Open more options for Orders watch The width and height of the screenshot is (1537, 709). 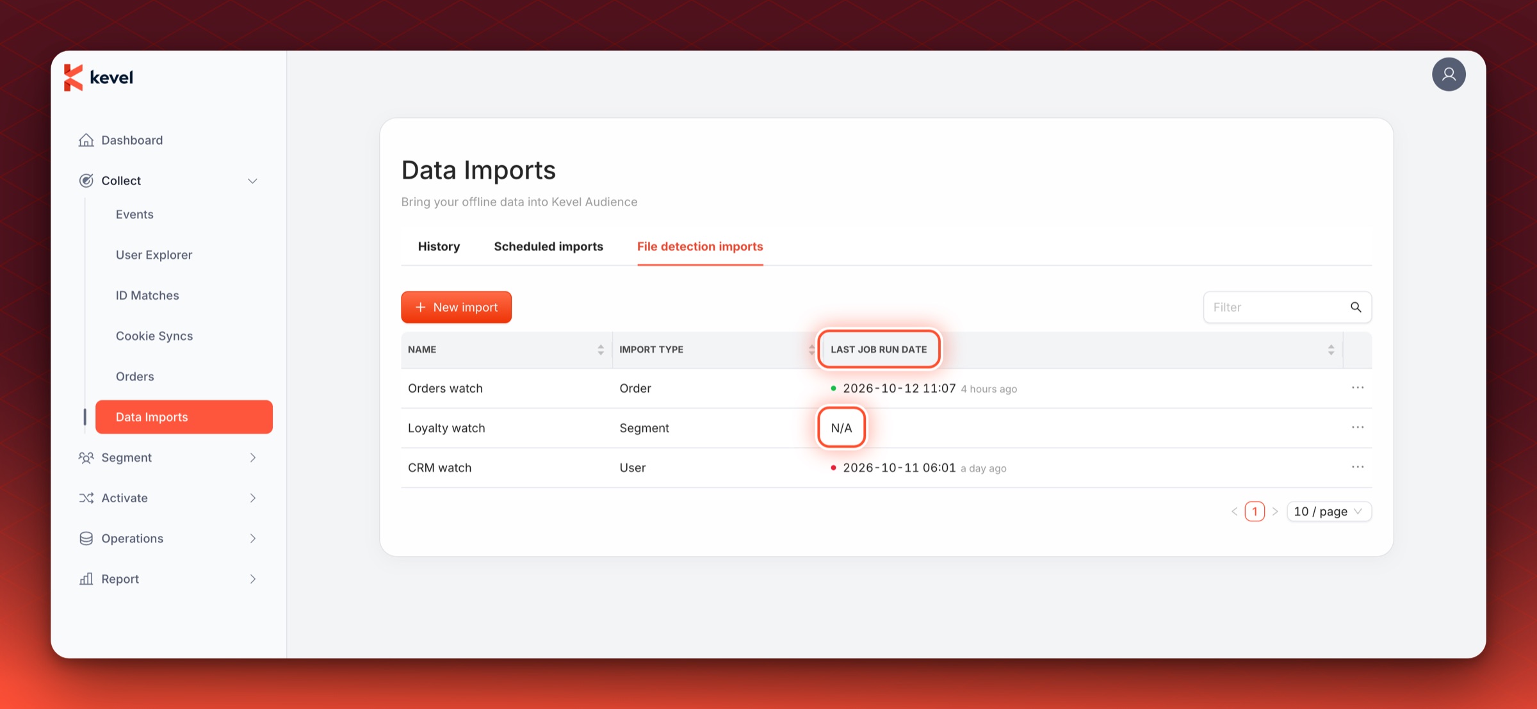(x=1358, y=387)
